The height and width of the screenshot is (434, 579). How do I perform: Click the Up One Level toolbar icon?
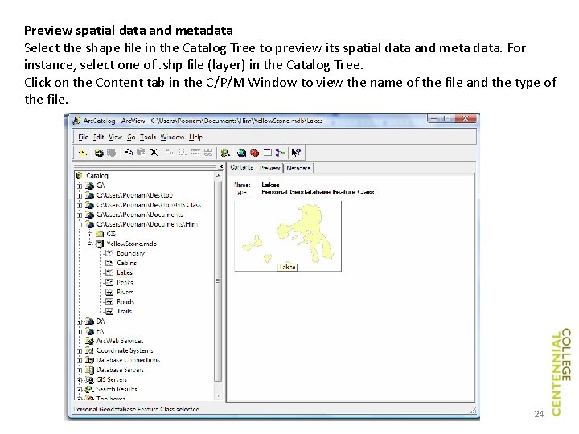pos(83,153)
